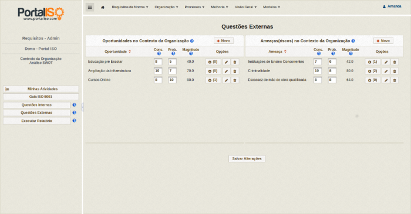
Task: Show help for Executar Relatório
Action: [75, 121]
